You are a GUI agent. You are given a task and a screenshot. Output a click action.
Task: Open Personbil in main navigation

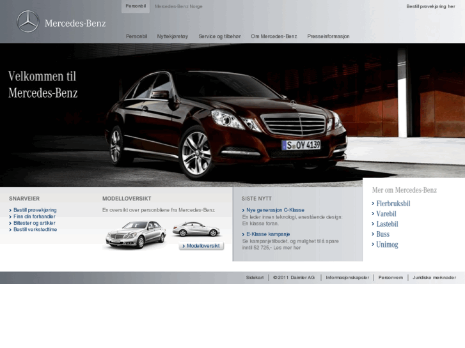[x=136, y=36]
